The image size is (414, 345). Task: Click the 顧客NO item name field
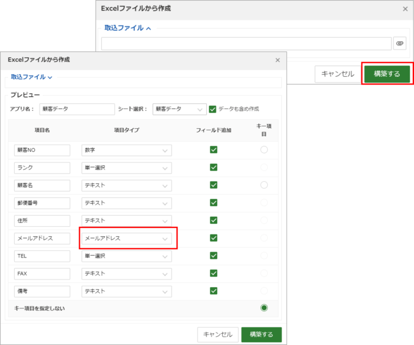42,150
